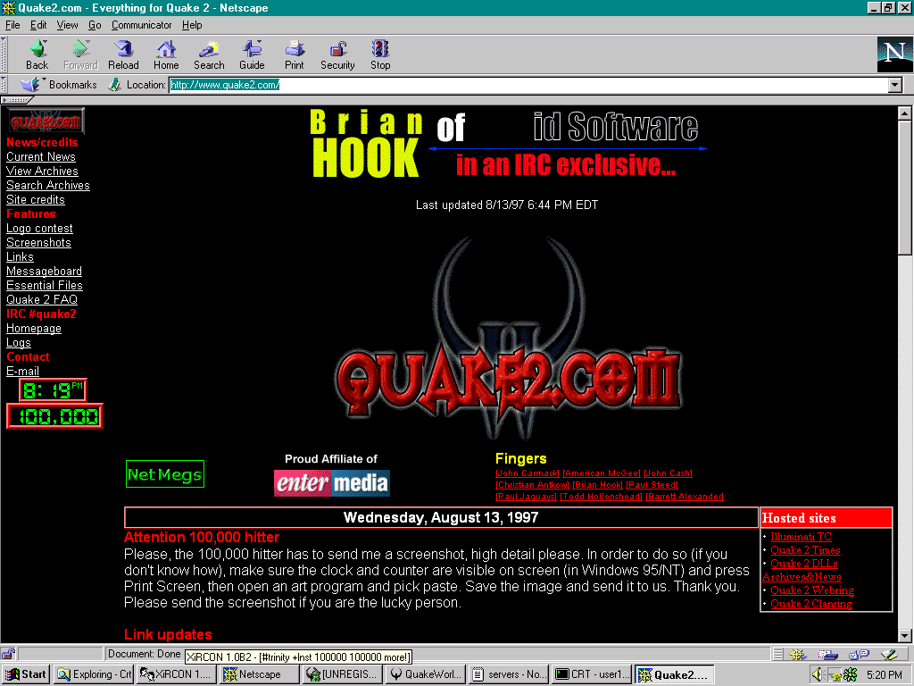
Task: Open the Communicator menu
Action: click(142, 25)
